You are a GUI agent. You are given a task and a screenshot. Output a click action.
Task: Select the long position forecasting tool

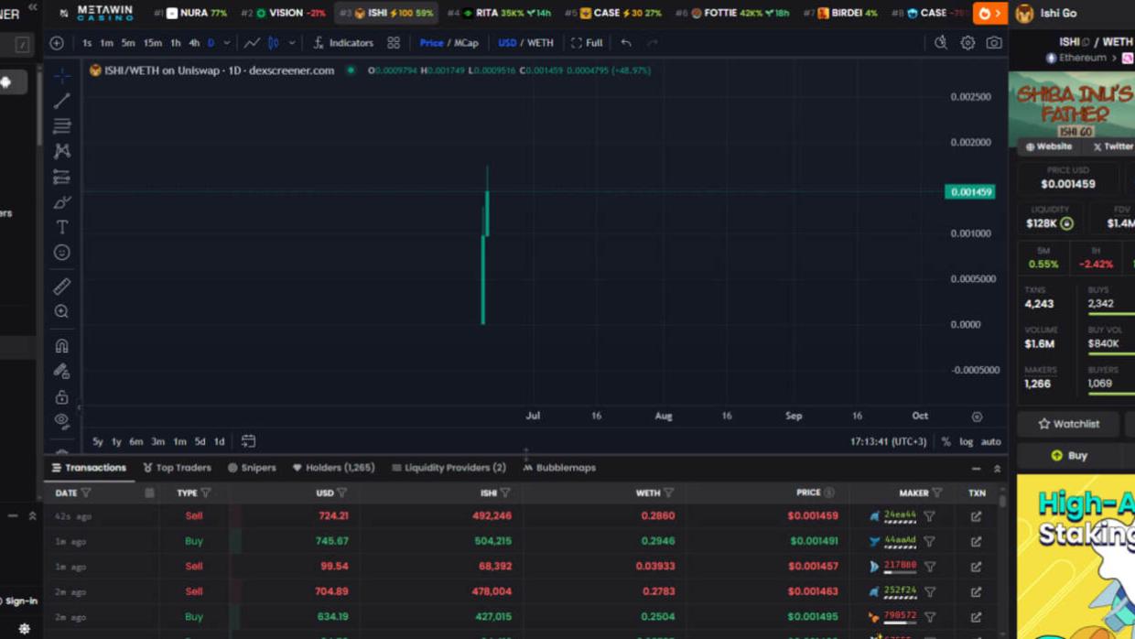pos(61,177)
